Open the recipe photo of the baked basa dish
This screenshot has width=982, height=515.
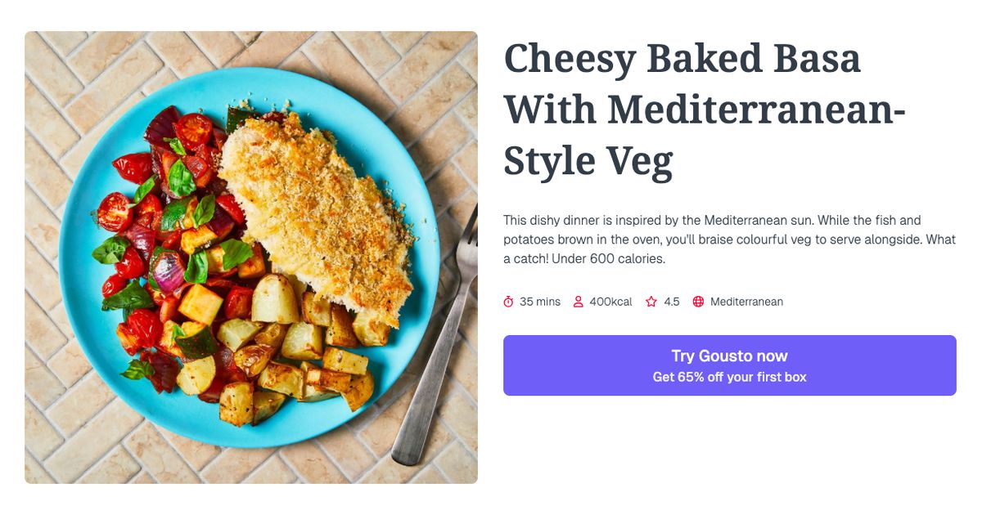tap(251, 256)
